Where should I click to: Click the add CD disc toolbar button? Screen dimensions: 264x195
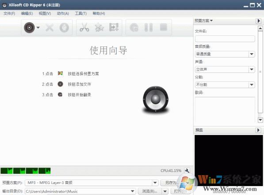29,27
